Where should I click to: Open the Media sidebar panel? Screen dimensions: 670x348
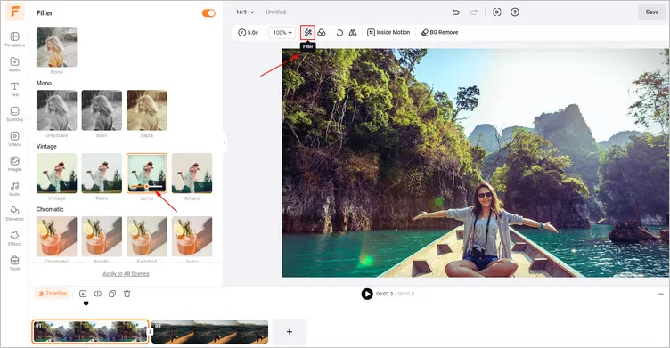[14, 64]
